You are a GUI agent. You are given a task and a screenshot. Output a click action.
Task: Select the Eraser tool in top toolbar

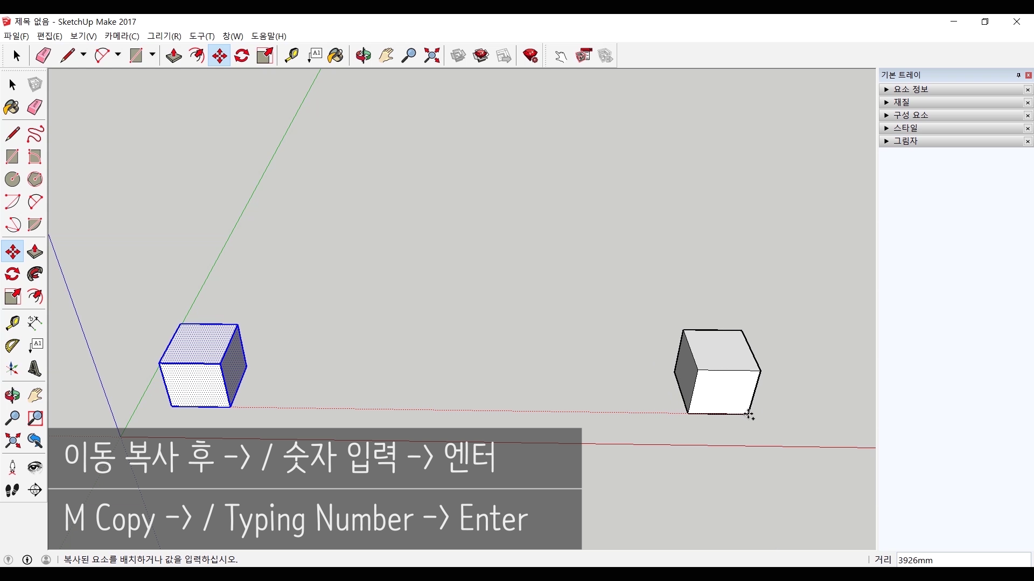(43, 55)
